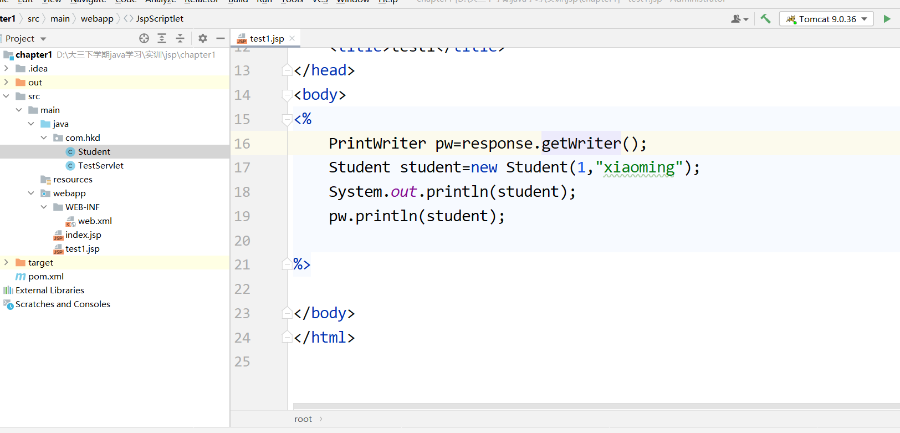Hide the Project tool window
This screenshot has width=900, height=433.
pyautogui.click(x=221, y=38)
